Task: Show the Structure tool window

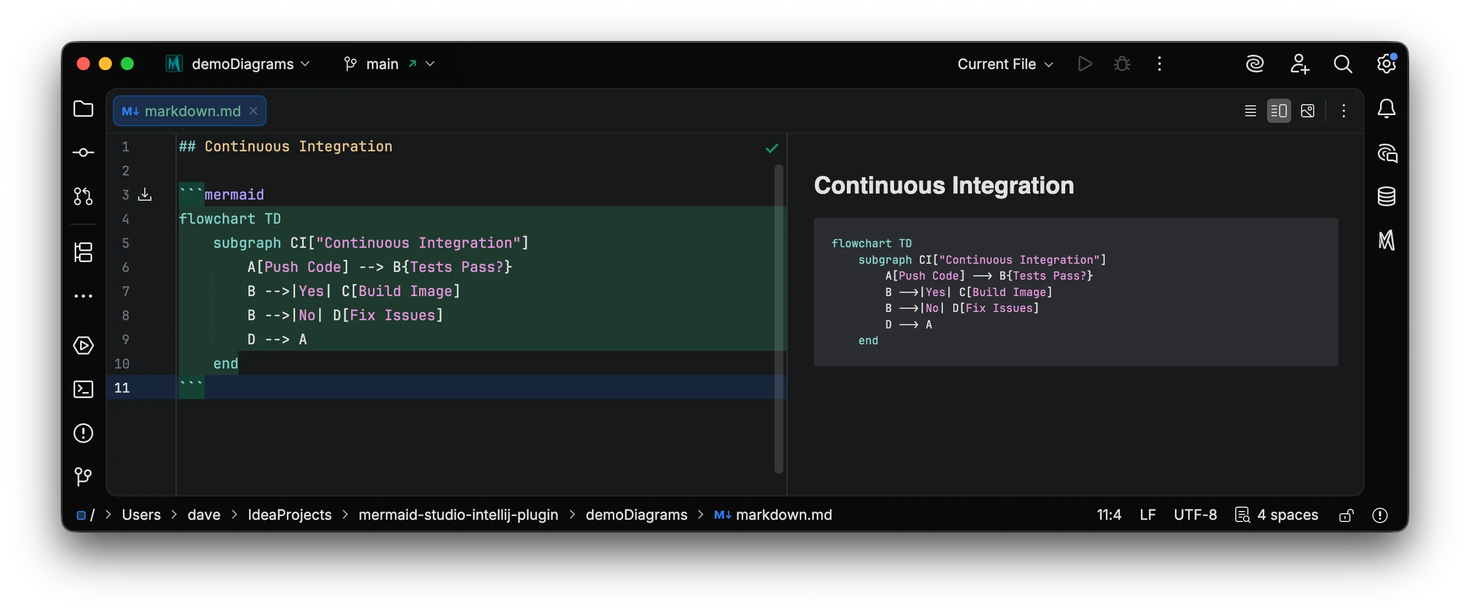Action: tap(83, 253)
